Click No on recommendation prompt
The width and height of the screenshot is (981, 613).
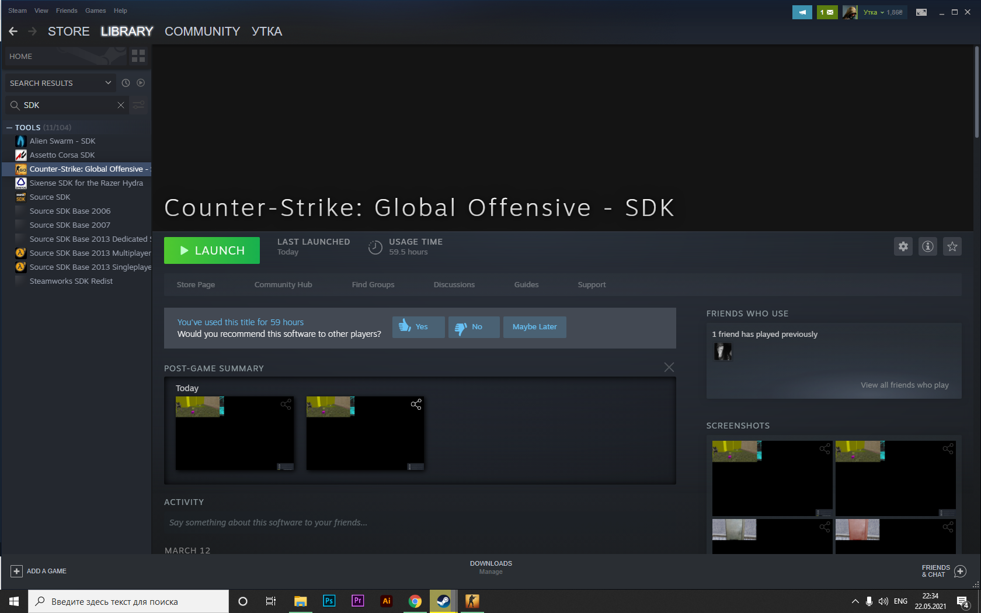[x=474, y=327]
